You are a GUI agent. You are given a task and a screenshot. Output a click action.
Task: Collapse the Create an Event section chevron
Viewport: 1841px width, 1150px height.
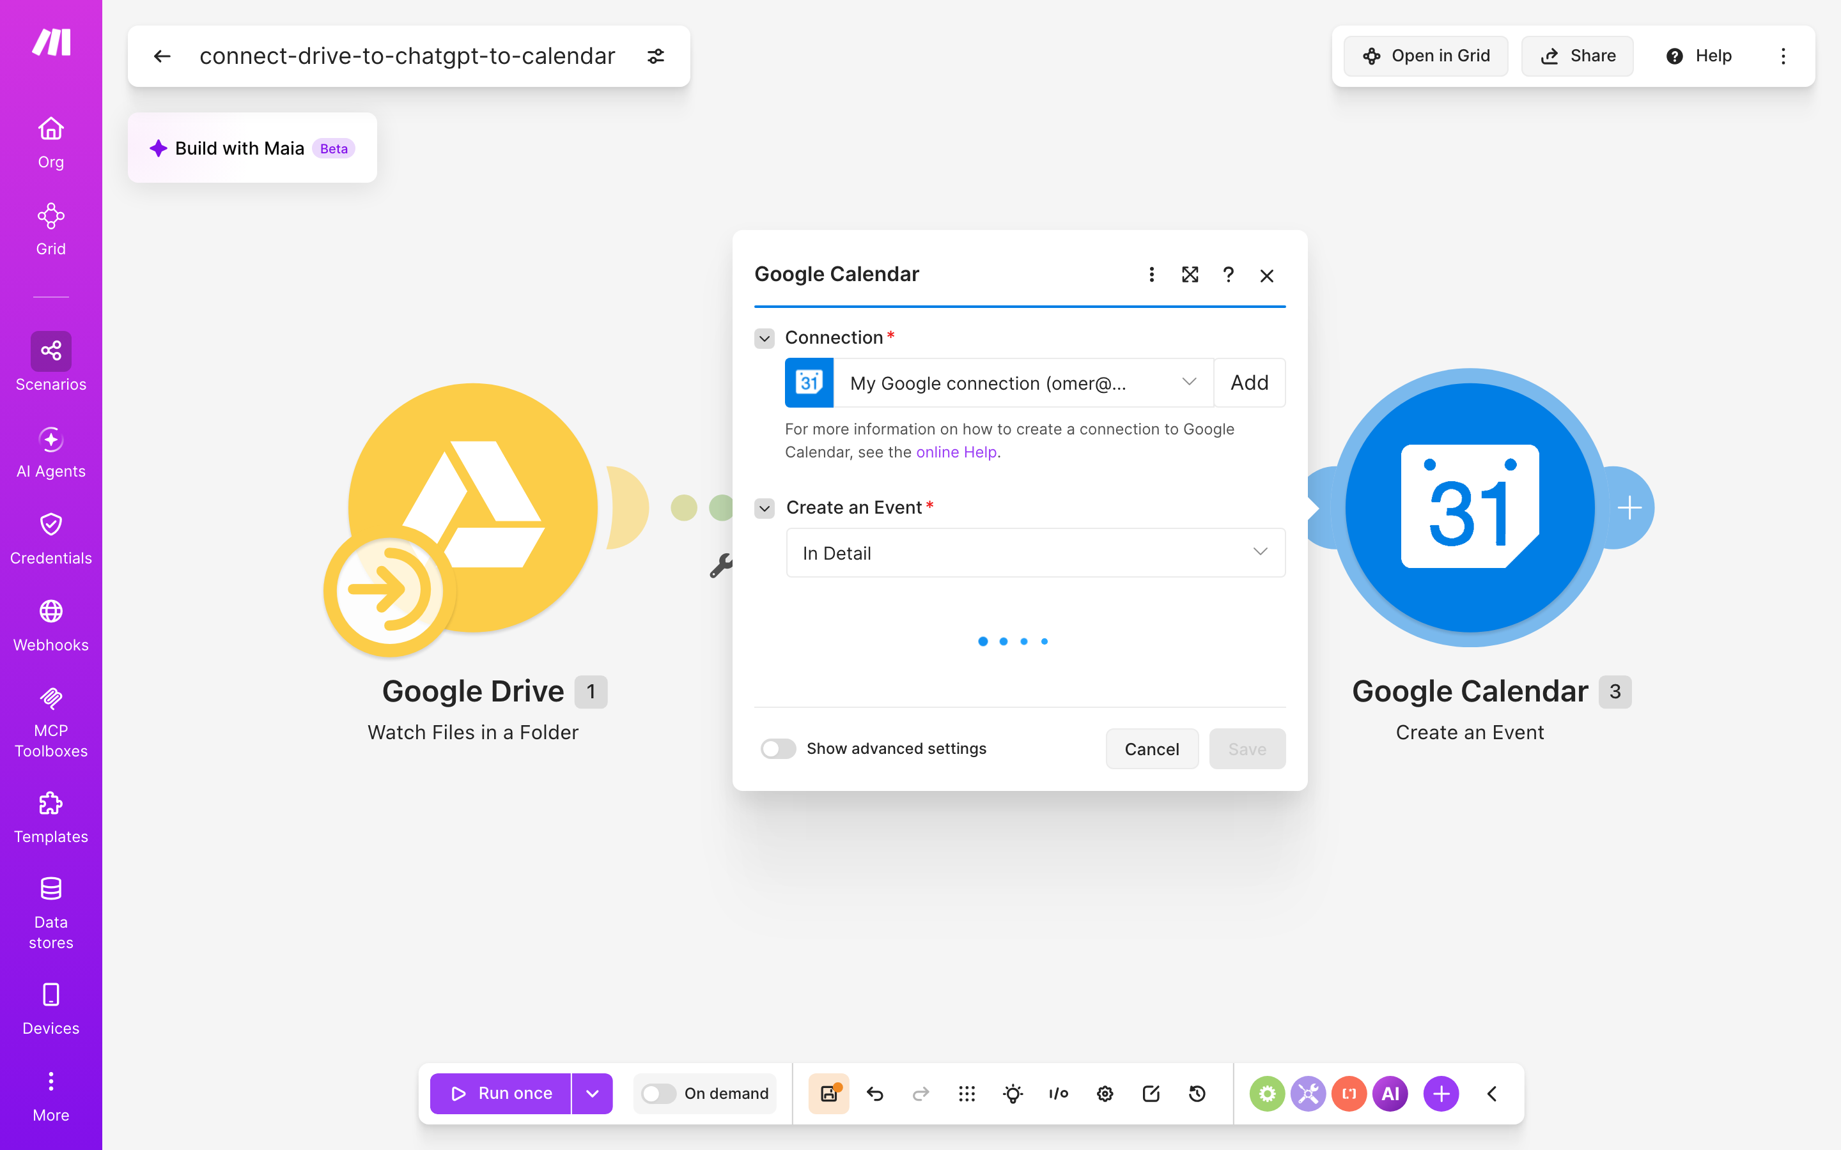pyautogui.click(x=765, y=508)
